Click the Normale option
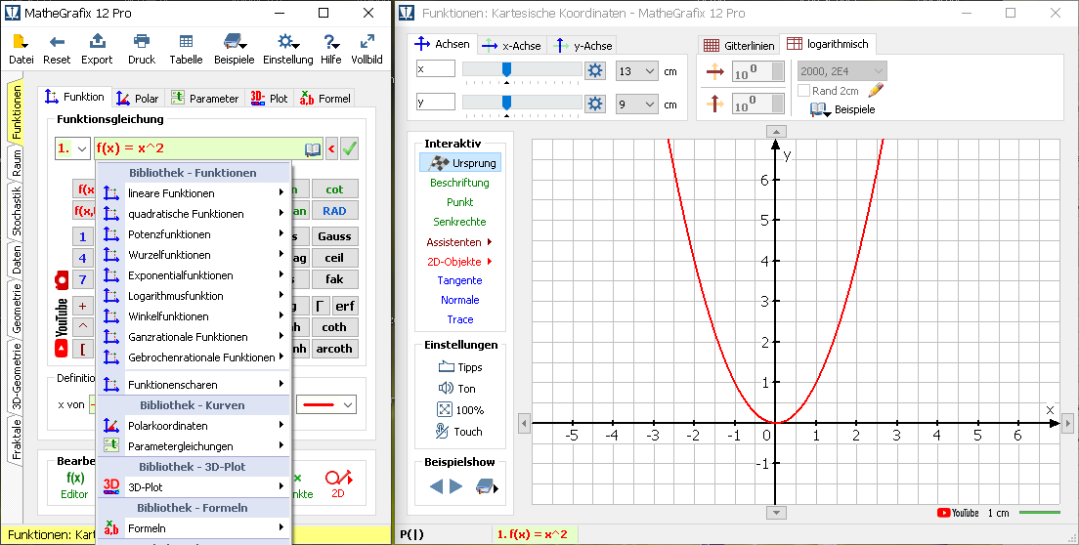The width and height of the screenshot is (1079, 545). (x=459, y=300)
